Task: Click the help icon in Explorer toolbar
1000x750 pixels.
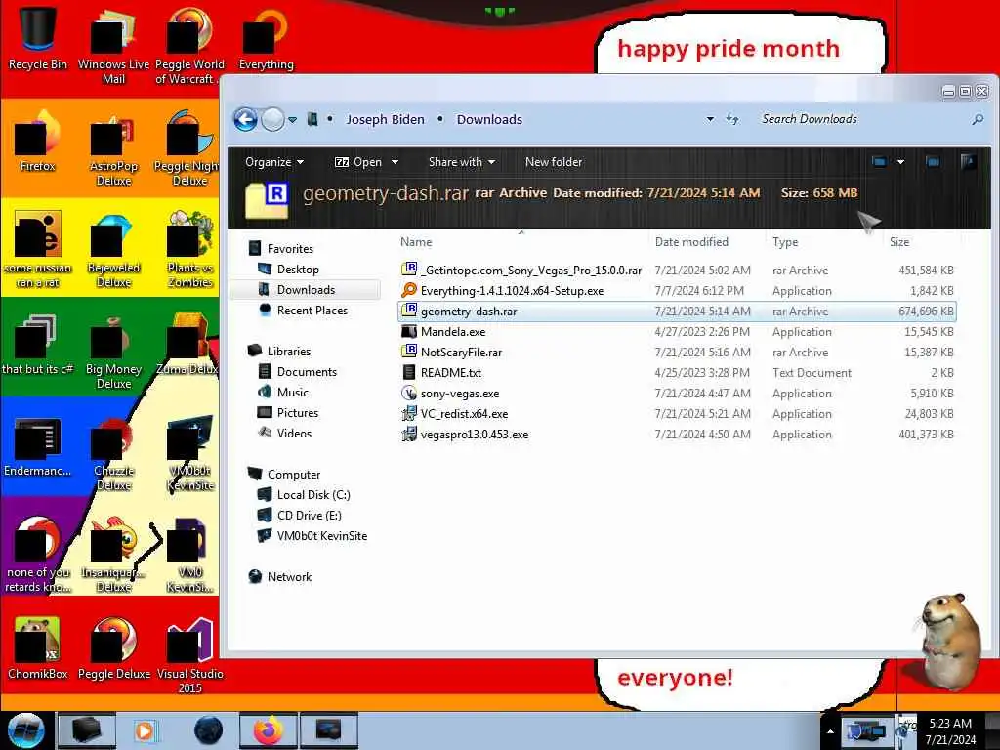Action: click(968, 162)
